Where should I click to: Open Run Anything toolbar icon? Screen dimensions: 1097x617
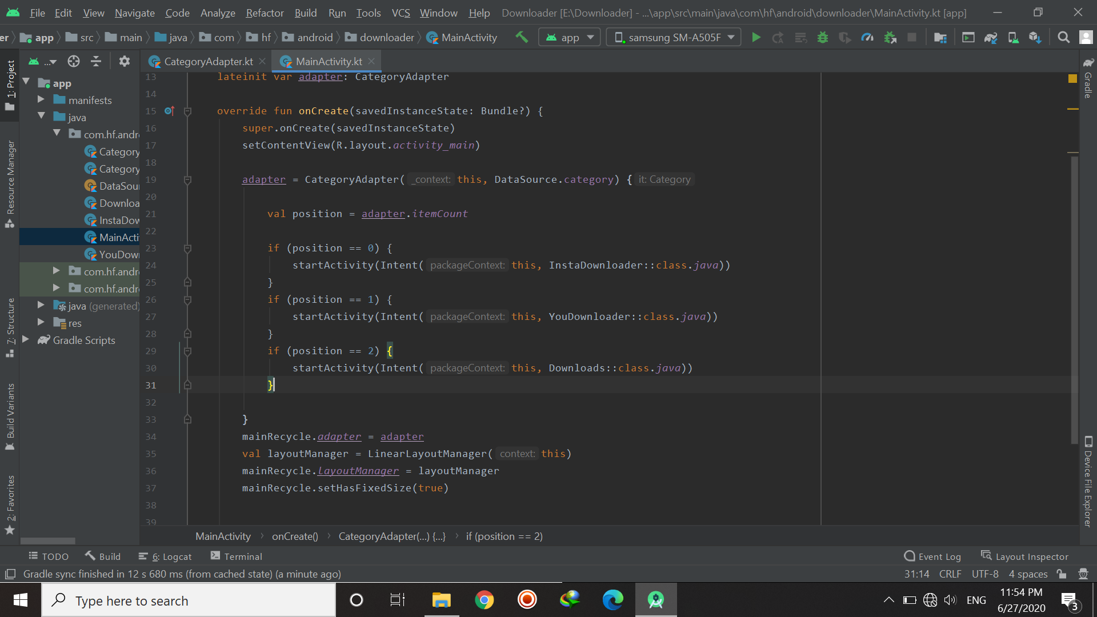pyautogui.click(x=968, y=38)
